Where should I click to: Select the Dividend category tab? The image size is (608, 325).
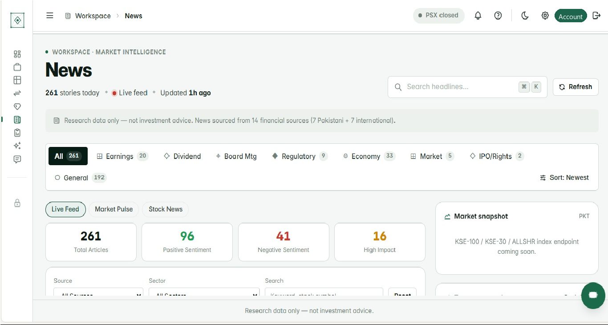tap(182, 156)
